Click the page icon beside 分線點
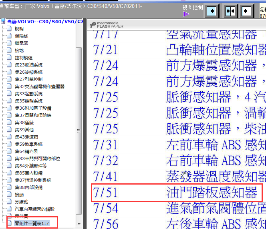 click(9, 201)
